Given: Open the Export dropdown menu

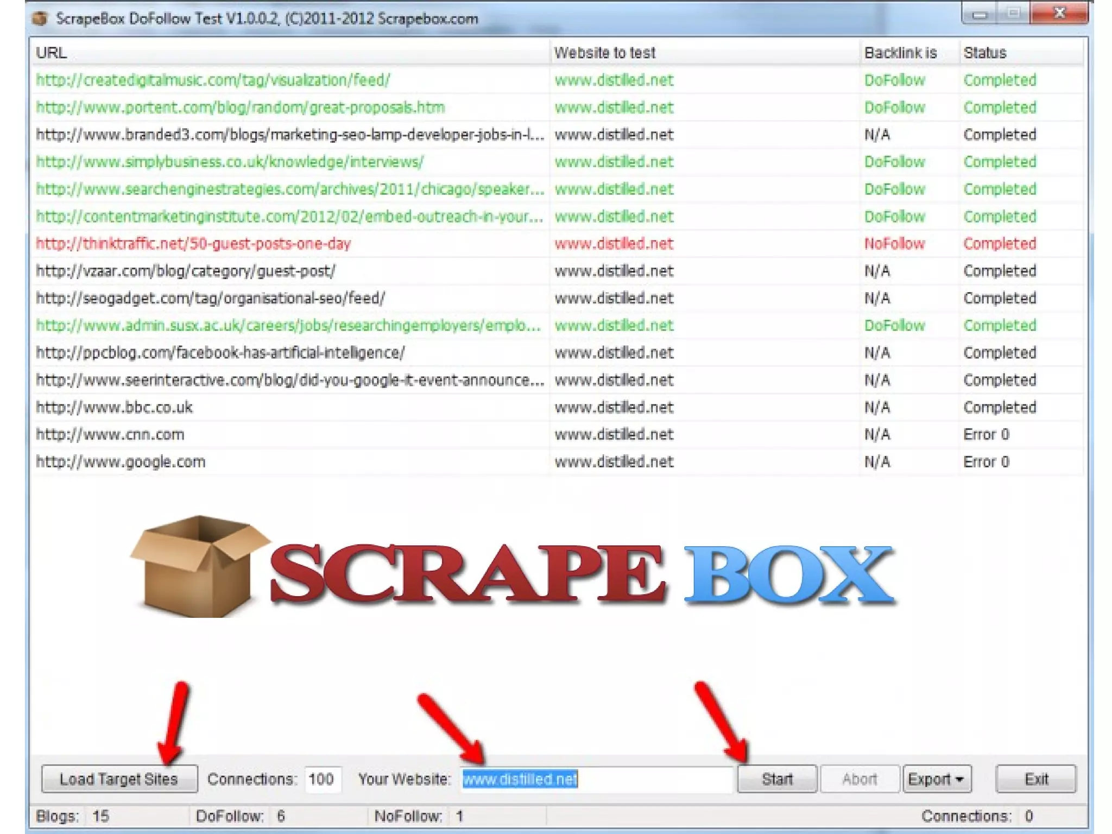Looking at the screenshot, I should [x=937, y=779].
